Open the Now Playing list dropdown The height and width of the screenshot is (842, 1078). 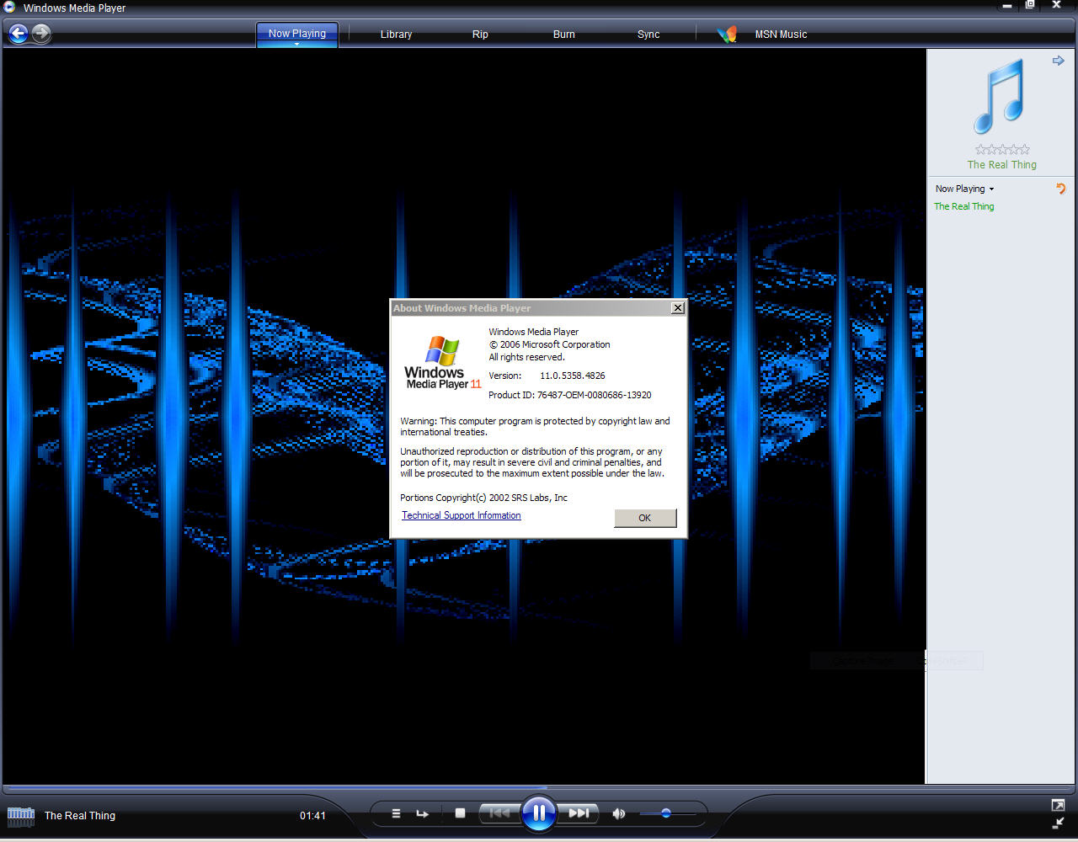964,189
